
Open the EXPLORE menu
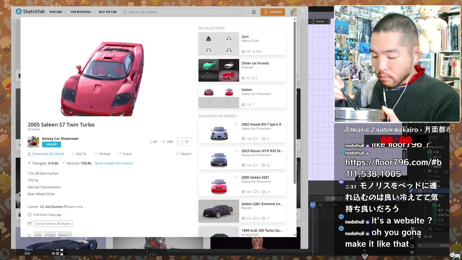[57, 12]
